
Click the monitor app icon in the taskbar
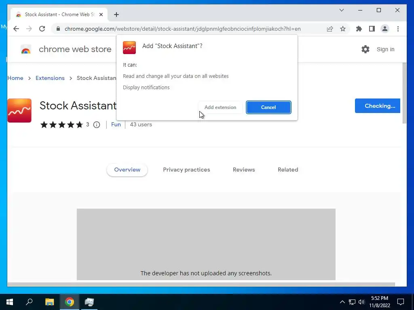click(x=89, y=302)
